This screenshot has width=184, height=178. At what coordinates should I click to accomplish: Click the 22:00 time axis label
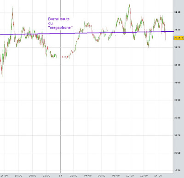(x=46, y=176)
